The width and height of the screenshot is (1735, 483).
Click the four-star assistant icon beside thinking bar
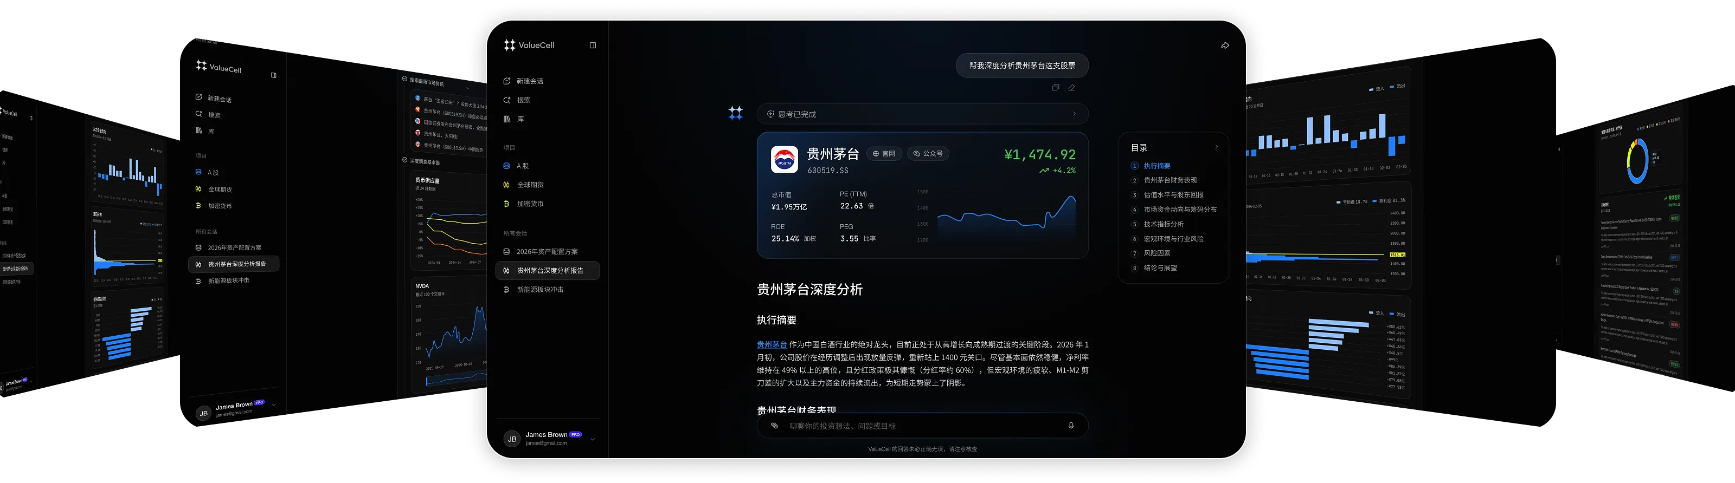coord(736,113)
